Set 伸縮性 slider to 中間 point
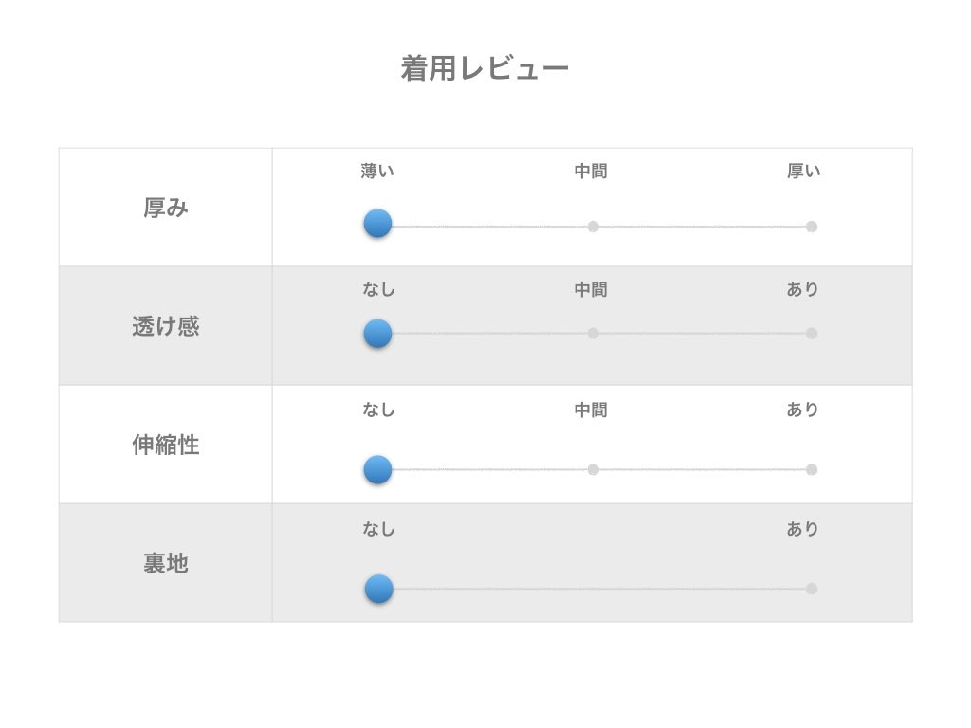 tap(593, 469)
